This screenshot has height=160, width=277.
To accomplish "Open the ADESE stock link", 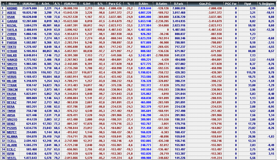I will (12, 13).
